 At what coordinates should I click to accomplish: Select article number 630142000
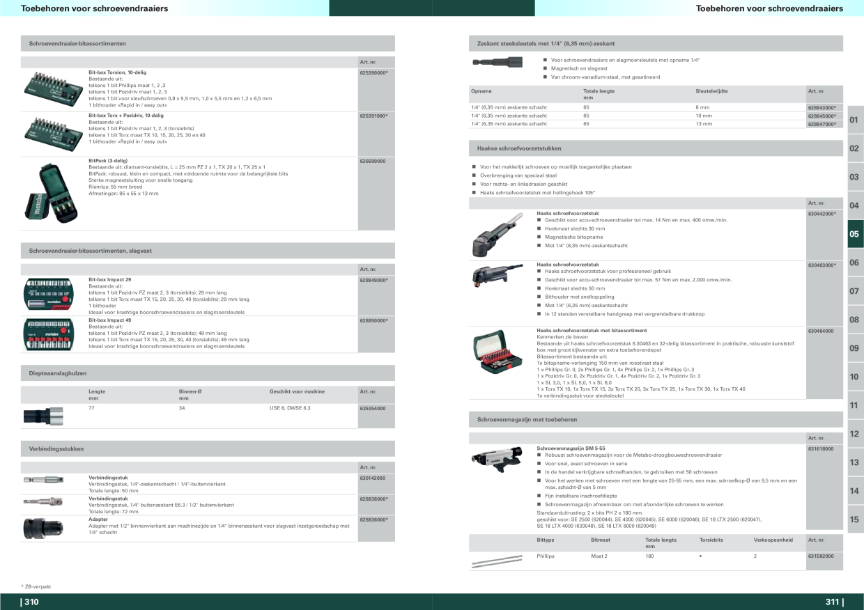[373, 478]
